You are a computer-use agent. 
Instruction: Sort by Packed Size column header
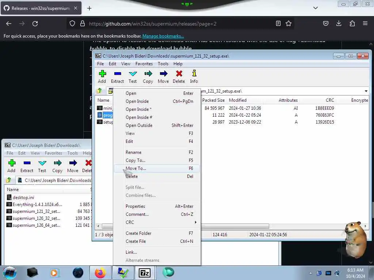pyautogui.click(x=213, y=100)
